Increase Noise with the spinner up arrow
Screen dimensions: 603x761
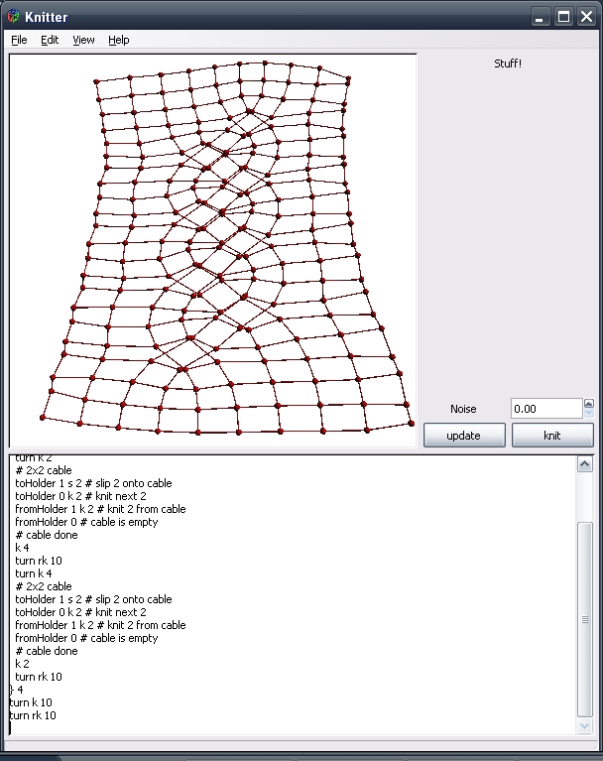(589, 404)
